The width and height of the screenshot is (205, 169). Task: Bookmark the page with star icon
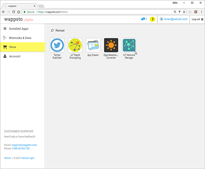[x=184, y=12]
